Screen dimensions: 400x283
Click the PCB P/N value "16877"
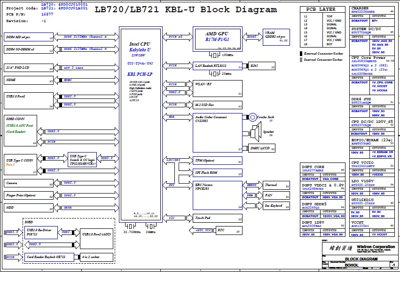pyautogui.click(x=47, y=14)
